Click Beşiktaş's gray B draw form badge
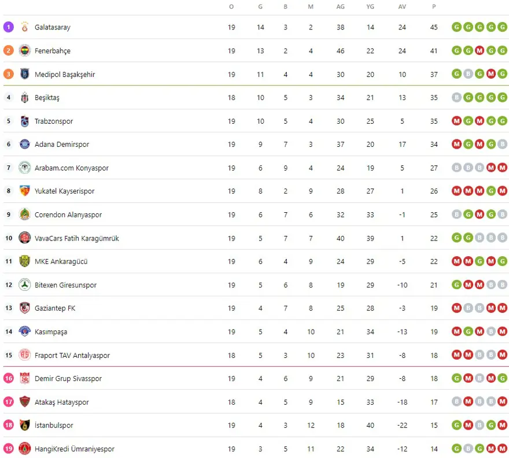This screenshot has width=509, height=458. pyautogui.click(x=456, y=98)
